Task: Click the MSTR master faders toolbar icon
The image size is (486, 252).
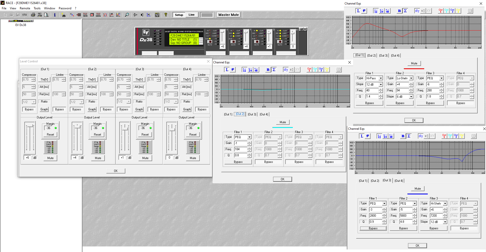Action: [85, 15]
